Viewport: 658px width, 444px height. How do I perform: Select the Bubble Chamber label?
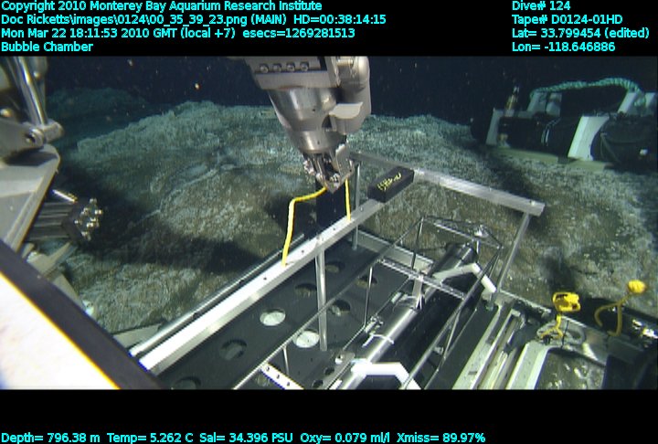click(x=47, y=47)
